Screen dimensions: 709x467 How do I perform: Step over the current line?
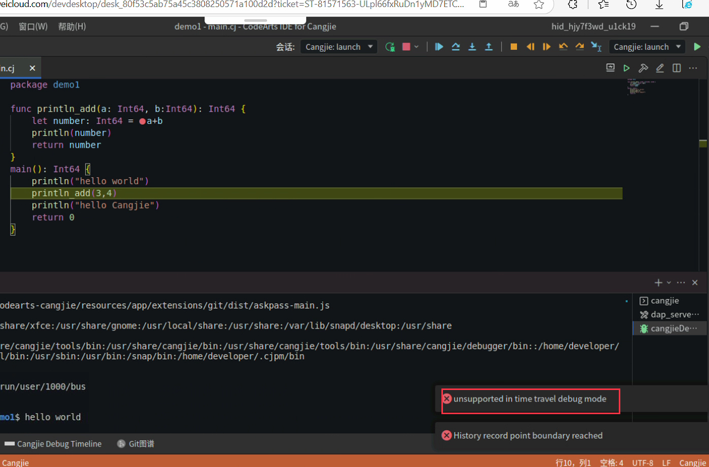point(456,47)
